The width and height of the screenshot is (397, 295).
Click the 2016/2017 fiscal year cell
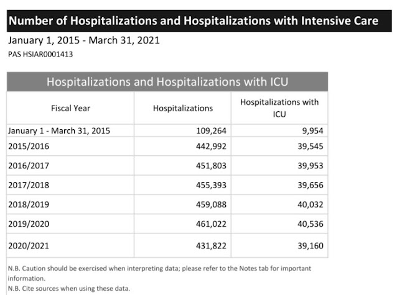pos(70,166)
